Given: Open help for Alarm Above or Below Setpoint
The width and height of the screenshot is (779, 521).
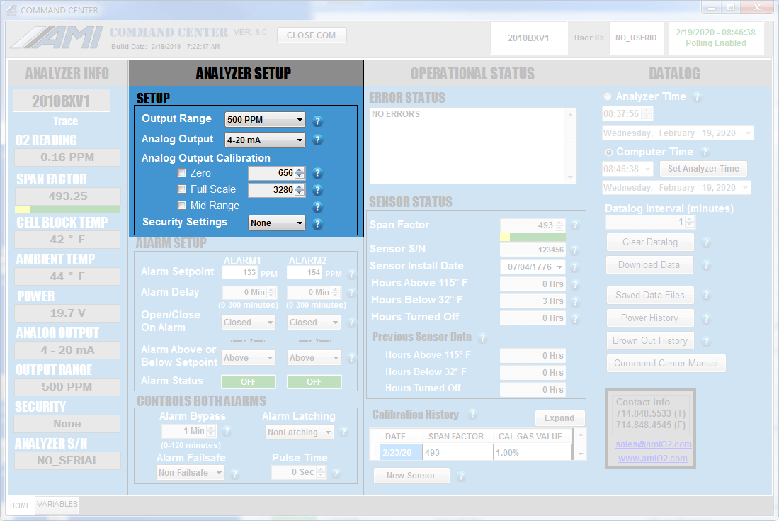Looking at the screenshot, I should point(351,358).
